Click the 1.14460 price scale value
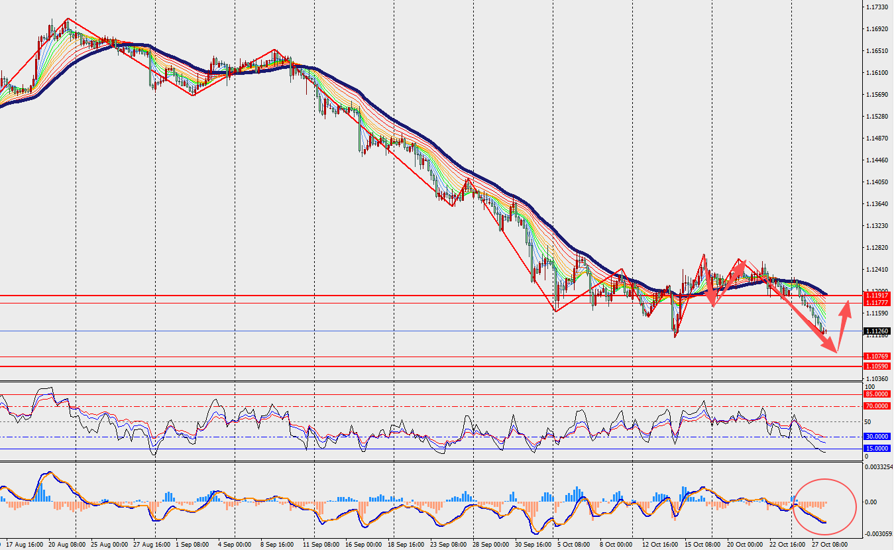The image size is (894, 550). pyautogui.click(x=877, y=160)
